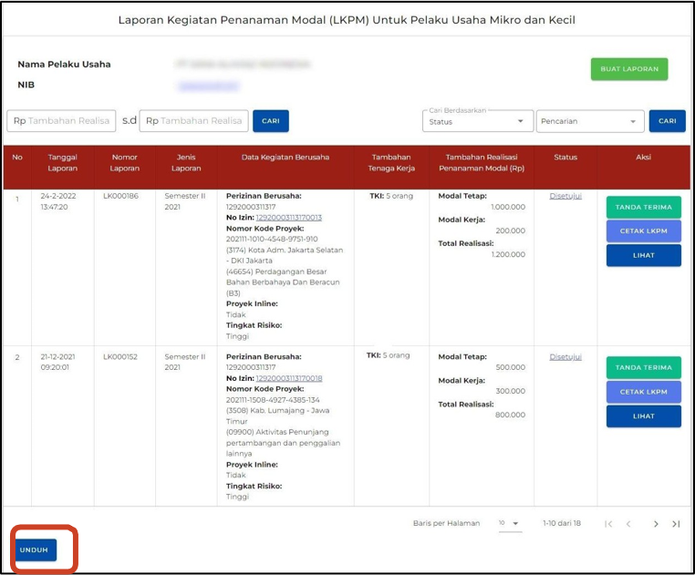Screen dimensions: 695x575
Task: Click Cari next to the Tambahan Realisasi range
Action: 271,121
